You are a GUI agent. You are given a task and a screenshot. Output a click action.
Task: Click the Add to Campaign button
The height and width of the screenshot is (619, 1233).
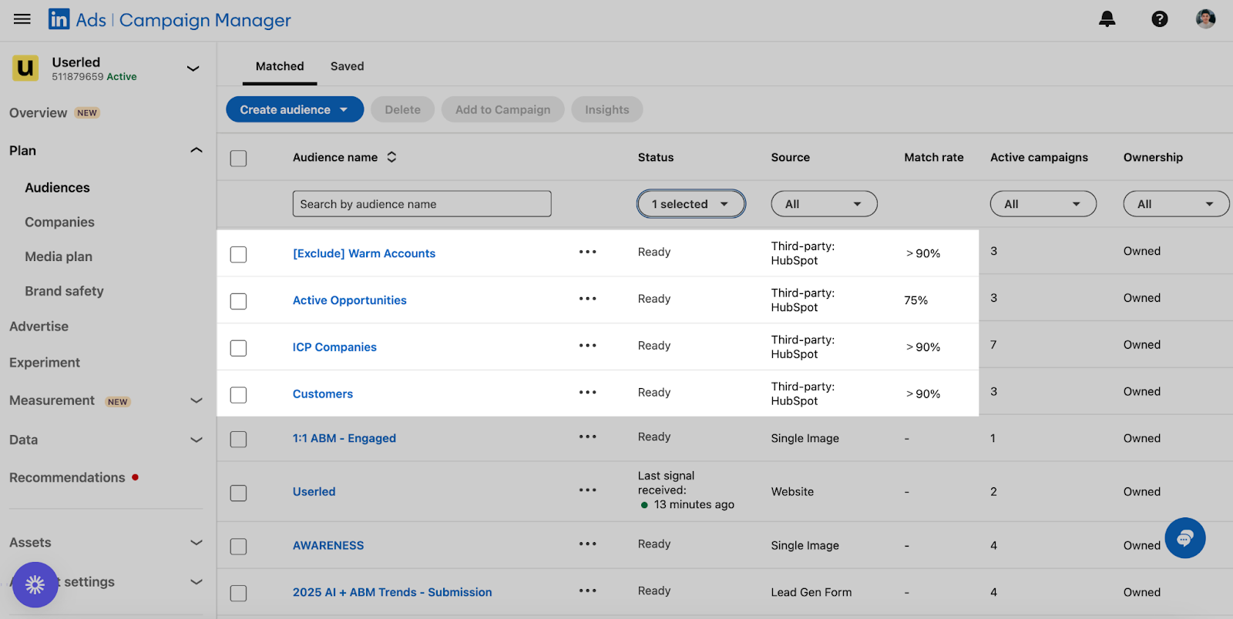coord(503,109)
